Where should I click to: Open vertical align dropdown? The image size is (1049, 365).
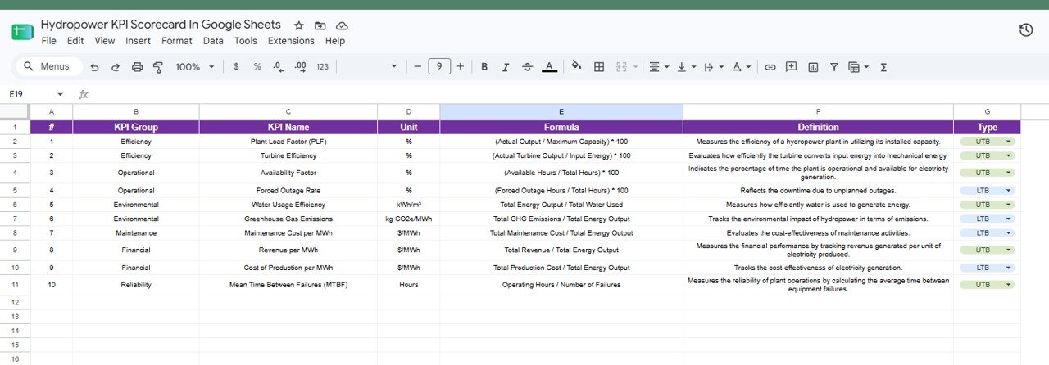pos(685,67)
